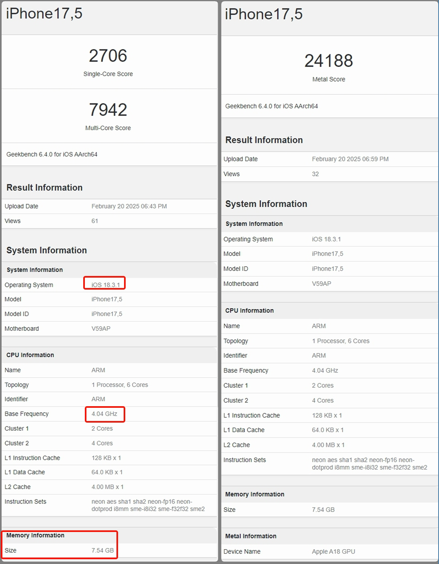Click Cluster 2 '4 Cores' on Metal score page

coord(323,400)
